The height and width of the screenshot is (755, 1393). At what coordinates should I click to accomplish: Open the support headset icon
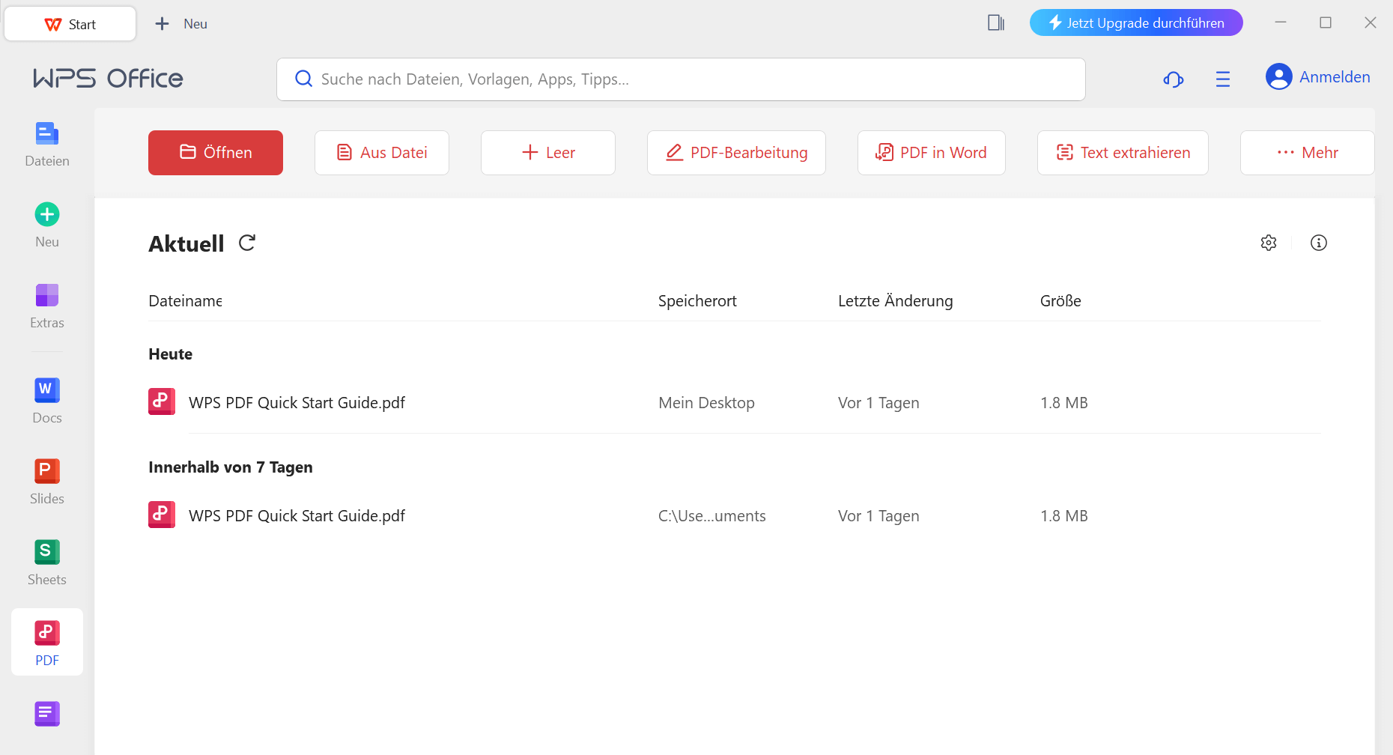point(1174,79)
